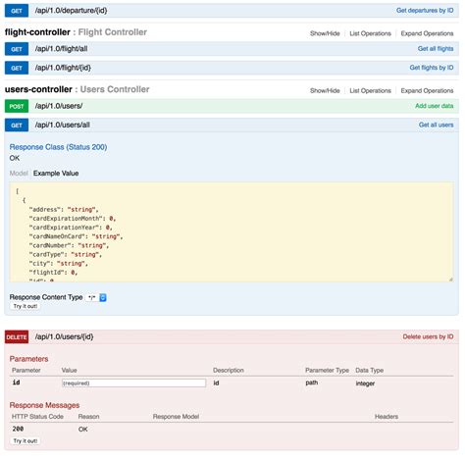
Task: Click inside the example JSON response box
Action: pyautogui.click(x=232, y=232)
